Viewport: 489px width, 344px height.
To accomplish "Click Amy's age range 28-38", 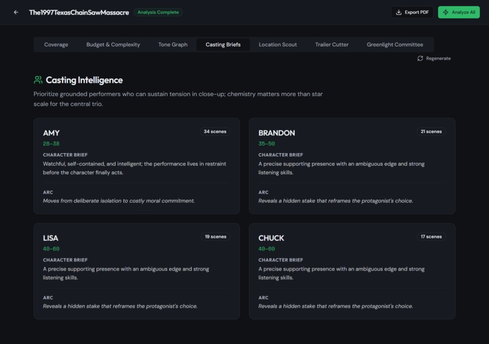I will [x=51, y=144].
